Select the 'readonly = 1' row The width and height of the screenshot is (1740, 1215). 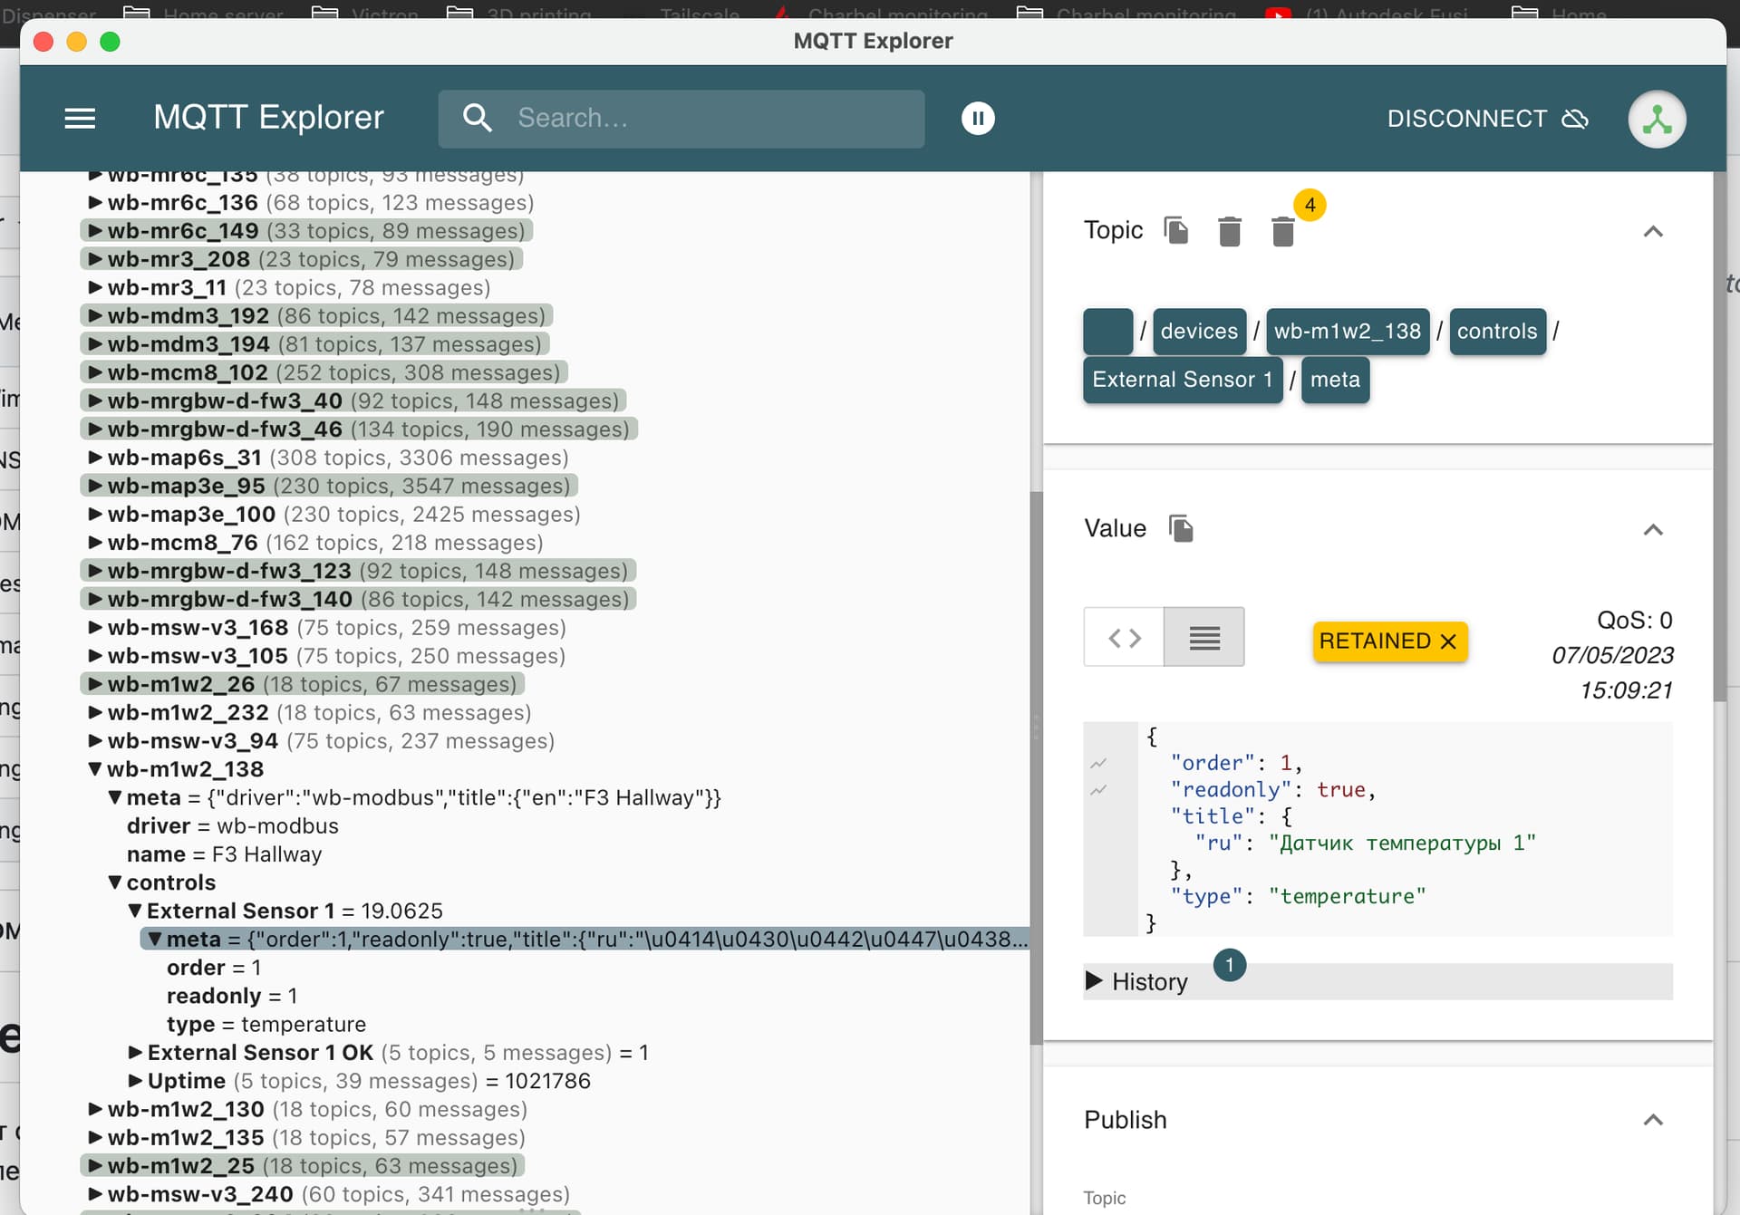point(232,996)
